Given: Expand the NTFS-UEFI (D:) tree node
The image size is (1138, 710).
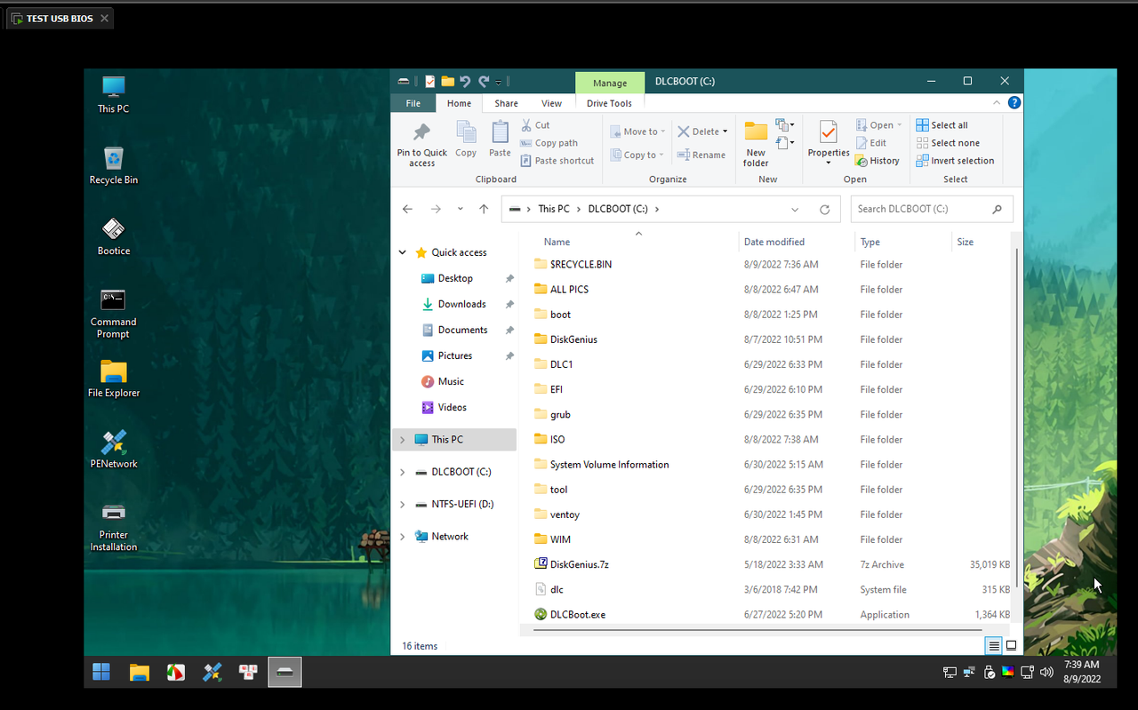Looking at the screenshot, I should (x=403, y=504).
